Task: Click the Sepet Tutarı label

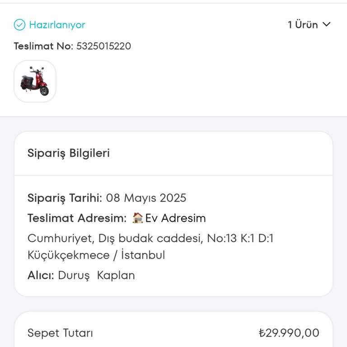Action: pyautogui.click(x=60, y=333)
